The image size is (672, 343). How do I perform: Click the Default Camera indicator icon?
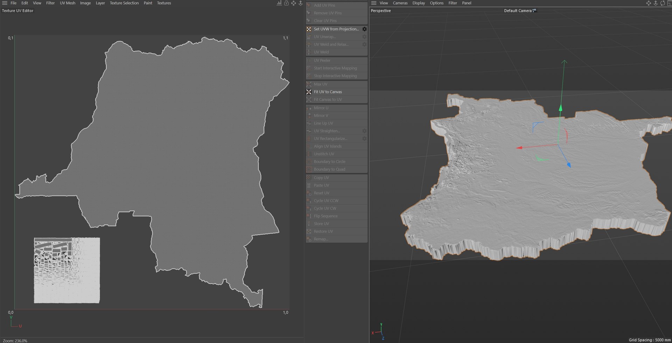coord(534,10)
